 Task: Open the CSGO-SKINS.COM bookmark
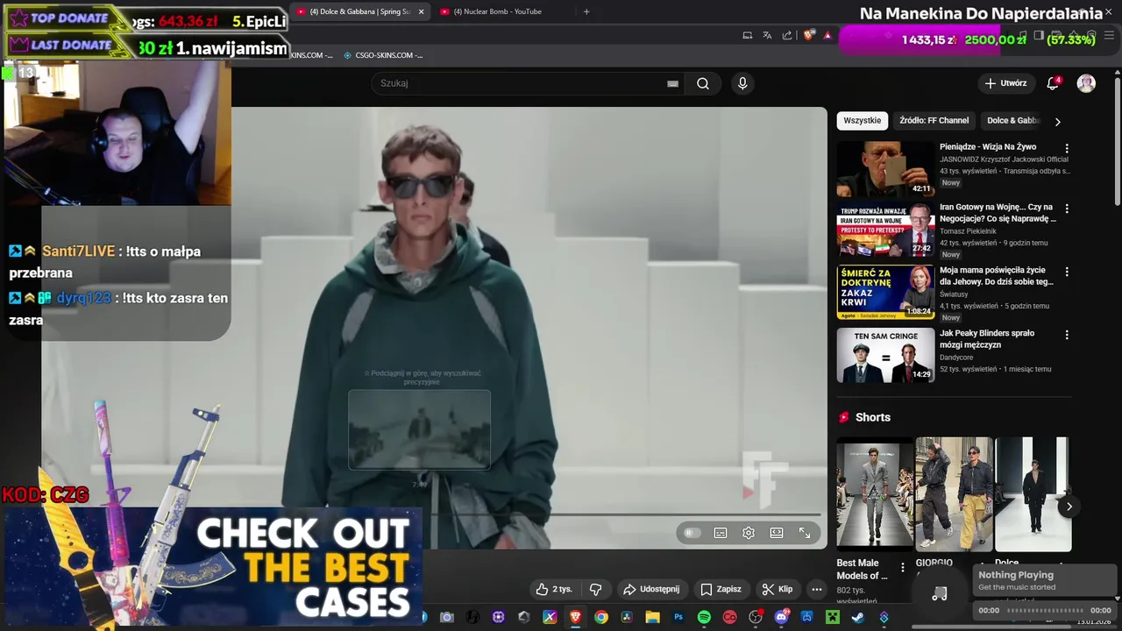tap(383, 55)
